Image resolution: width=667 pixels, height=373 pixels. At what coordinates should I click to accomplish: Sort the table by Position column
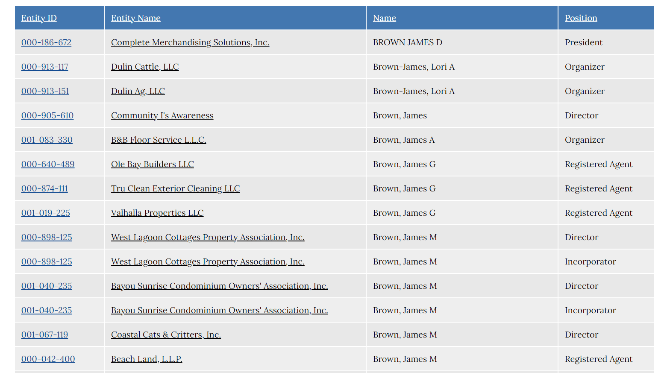tap(581, 18)
